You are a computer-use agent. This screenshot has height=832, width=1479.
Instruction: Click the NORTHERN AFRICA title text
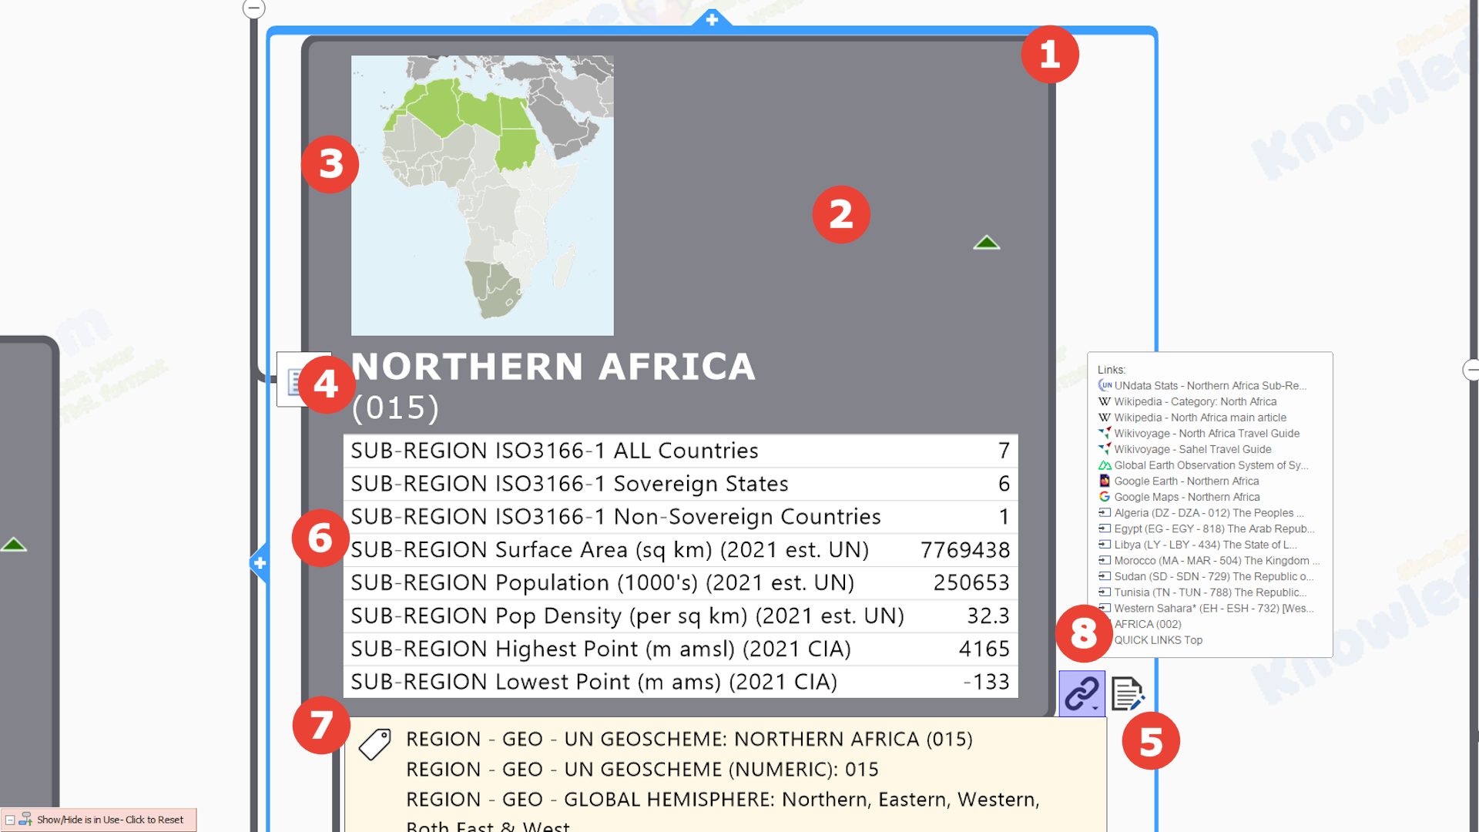pos(553,367)
